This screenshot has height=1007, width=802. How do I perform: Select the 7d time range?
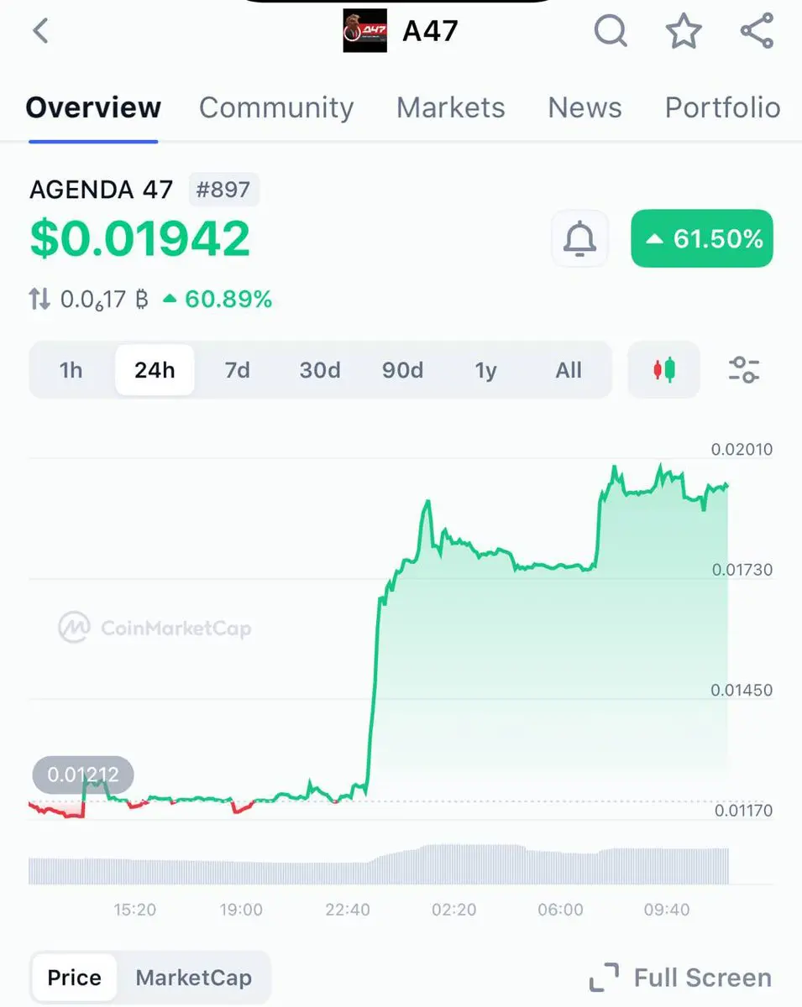(x=238, y=370)
